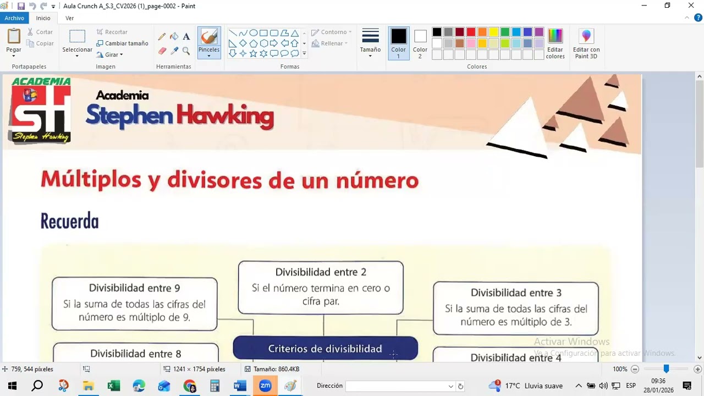The width and height of the screenshot is (704, 396).
Task: Click the Copiar button
Action: (x=40, y=43)
